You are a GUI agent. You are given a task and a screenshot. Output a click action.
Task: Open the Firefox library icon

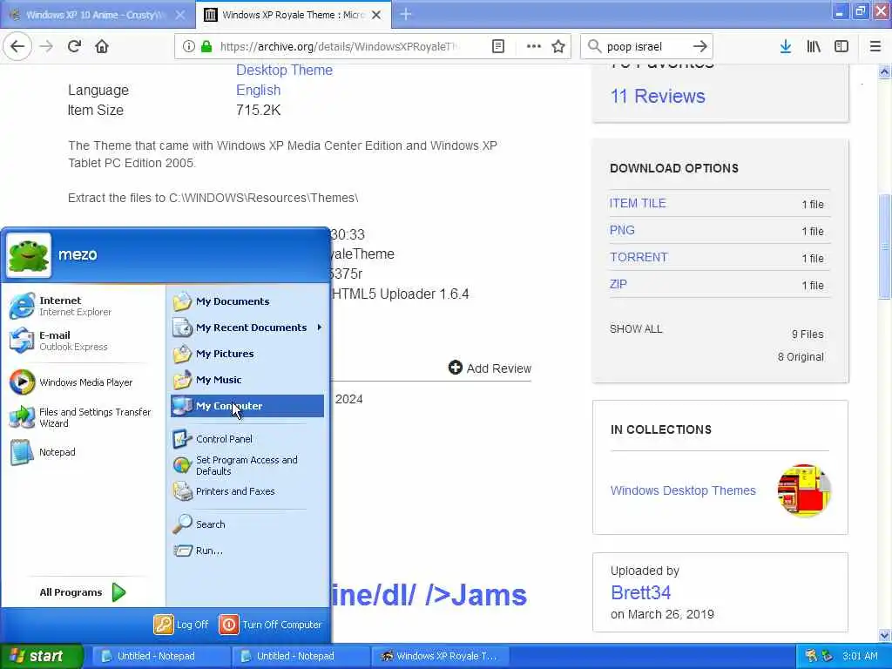click(x=814, y=46)
